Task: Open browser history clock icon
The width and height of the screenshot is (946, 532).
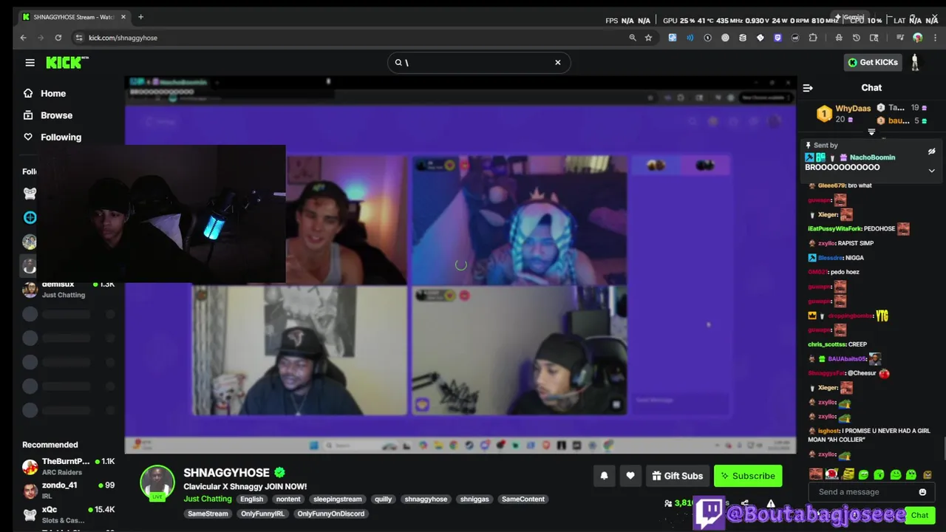Action: click(857, 38)
